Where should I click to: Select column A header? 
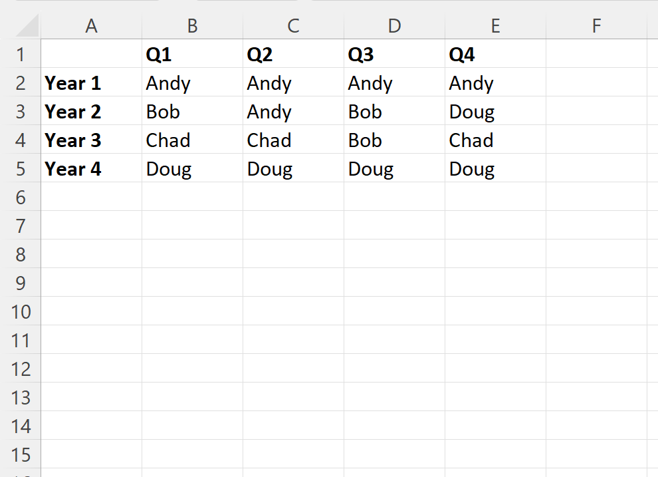[91, 26]
